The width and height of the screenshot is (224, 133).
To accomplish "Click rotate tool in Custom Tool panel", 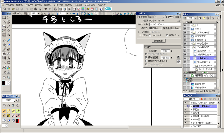I will [9, 106].
